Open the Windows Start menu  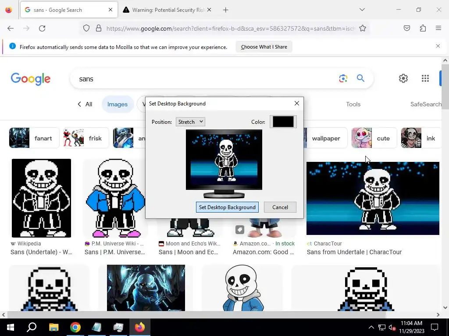pyautogui.click(x=11, y=327)
